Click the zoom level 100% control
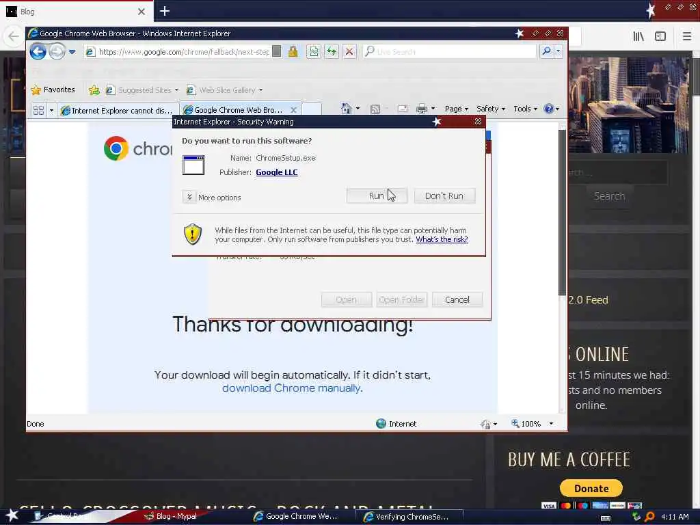Image resolution: width=700 pixels, height=525 pixels. [x=526, y=424]
